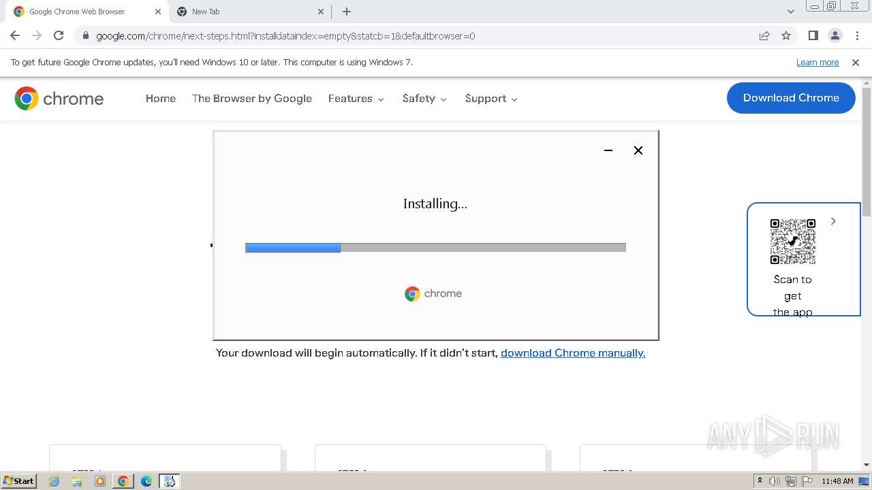This screenshot has height=490, width=872.
Task: Launch Internet Explorer from the taskbar
Action: [x=54, y=481]
